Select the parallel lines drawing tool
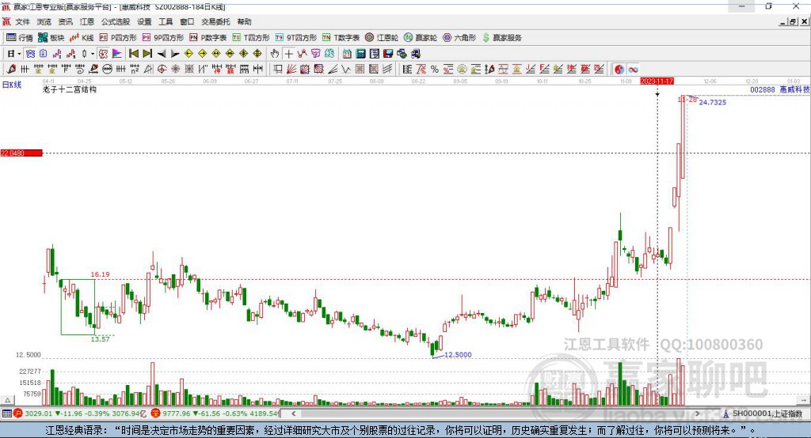The width and height of the screenshot is (811, 438). [387, 70]
